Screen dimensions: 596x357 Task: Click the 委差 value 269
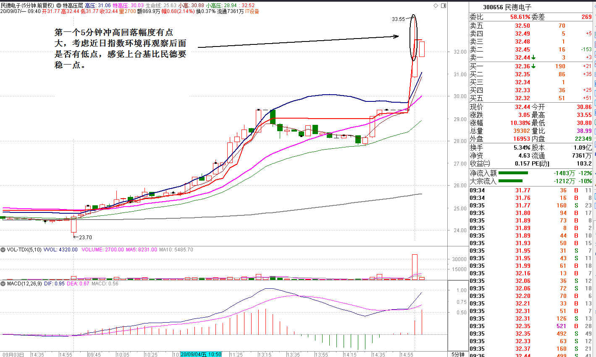click(587, 17)
